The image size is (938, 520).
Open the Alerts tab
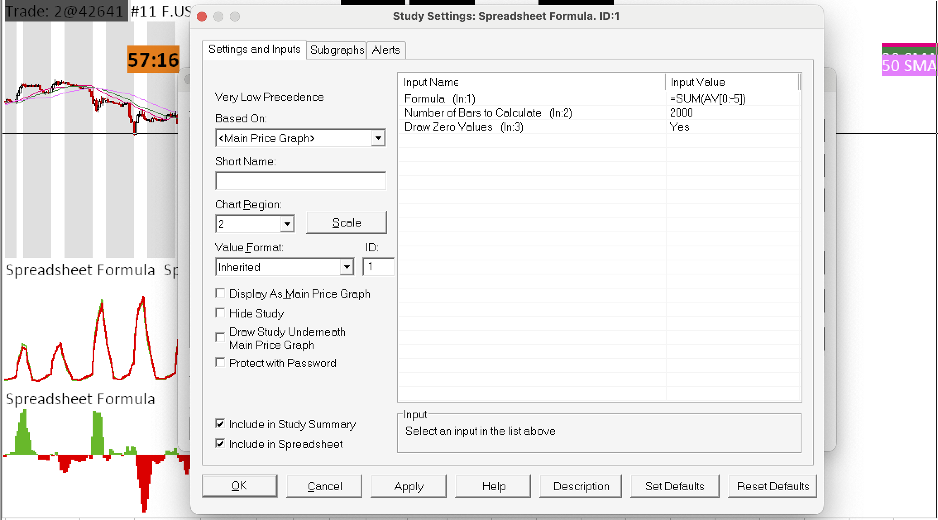coord(385,50)
